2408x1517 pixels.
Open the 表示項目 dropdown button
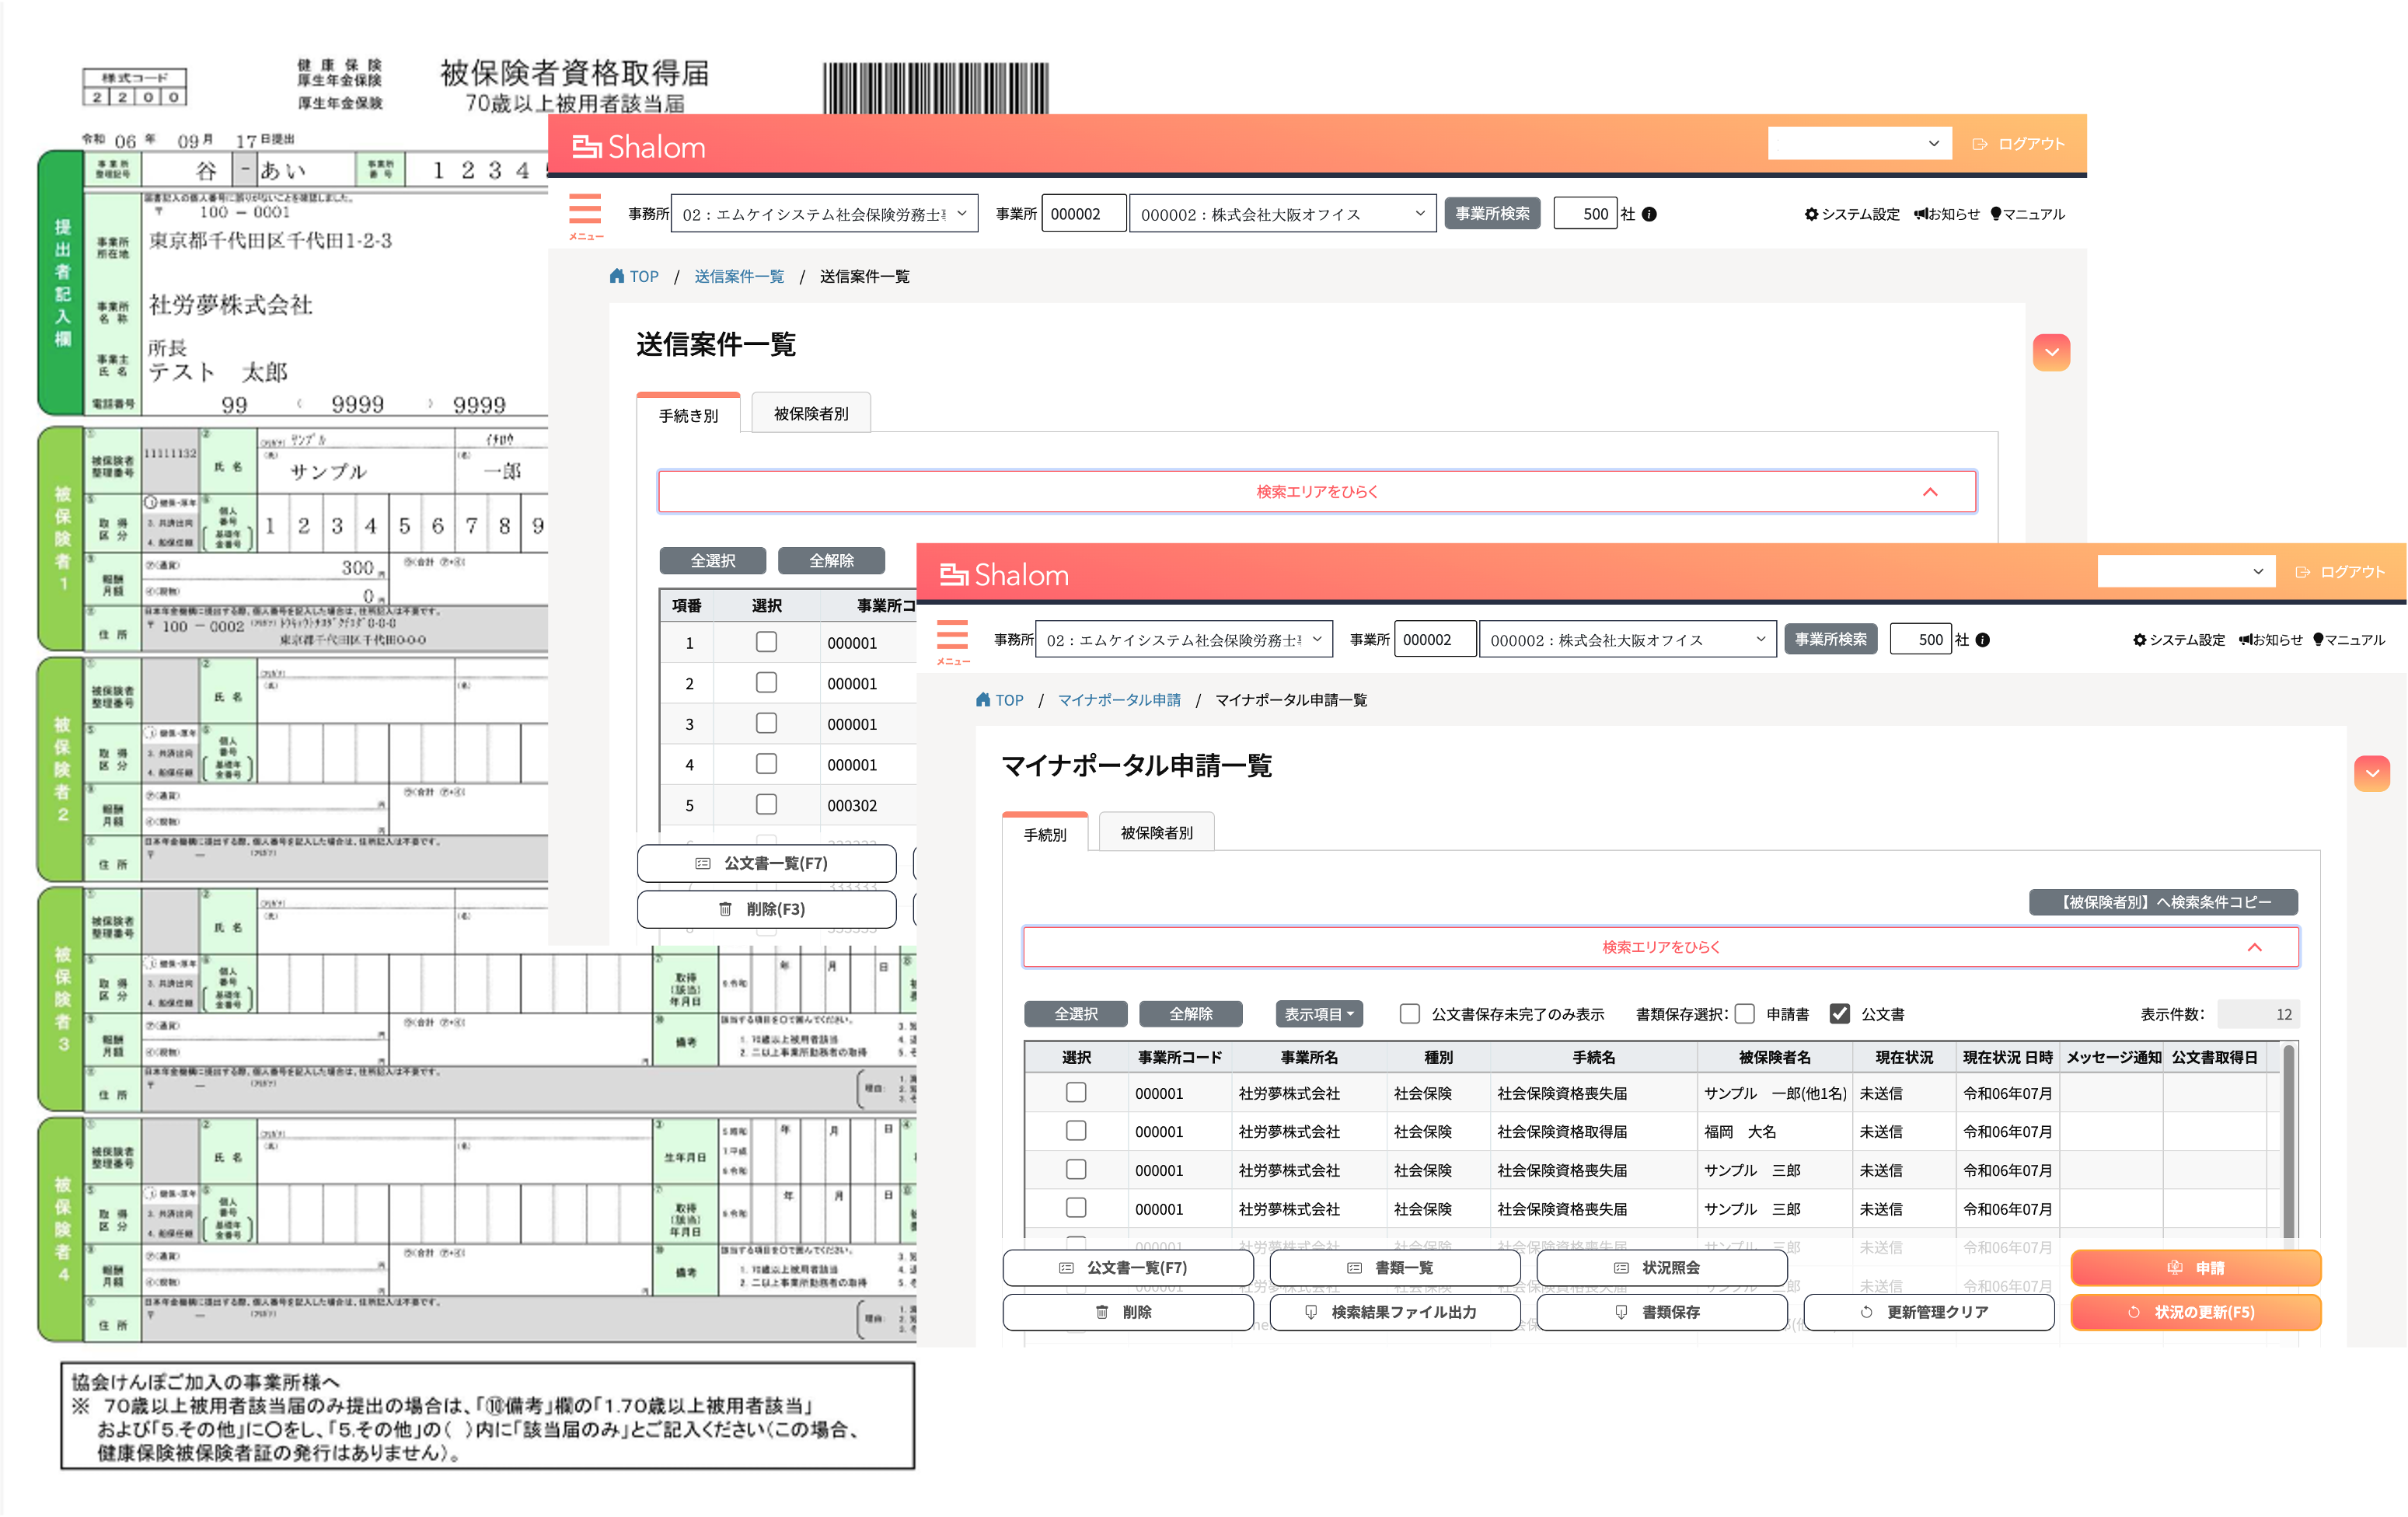[1319, 1014]
